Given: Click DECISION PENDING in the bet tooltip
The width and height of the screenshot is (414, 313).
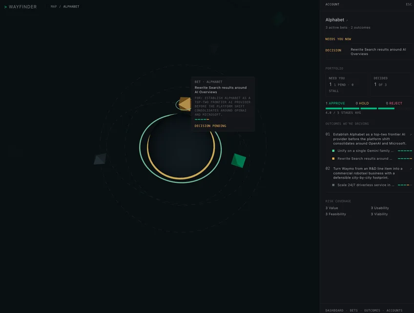Looking at the screenshot, I should pyautogui.click(x=210, y=126).
